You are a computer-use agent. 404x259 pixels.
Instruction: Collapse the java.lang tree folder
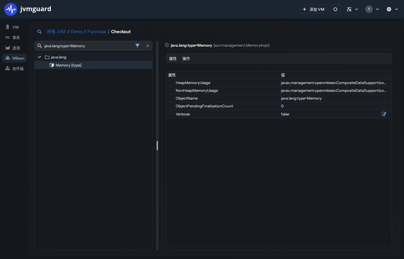(x=40, y=57)
